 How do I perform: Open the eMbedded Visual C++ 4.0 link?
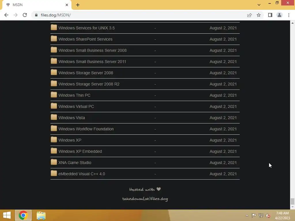point(82,174)
